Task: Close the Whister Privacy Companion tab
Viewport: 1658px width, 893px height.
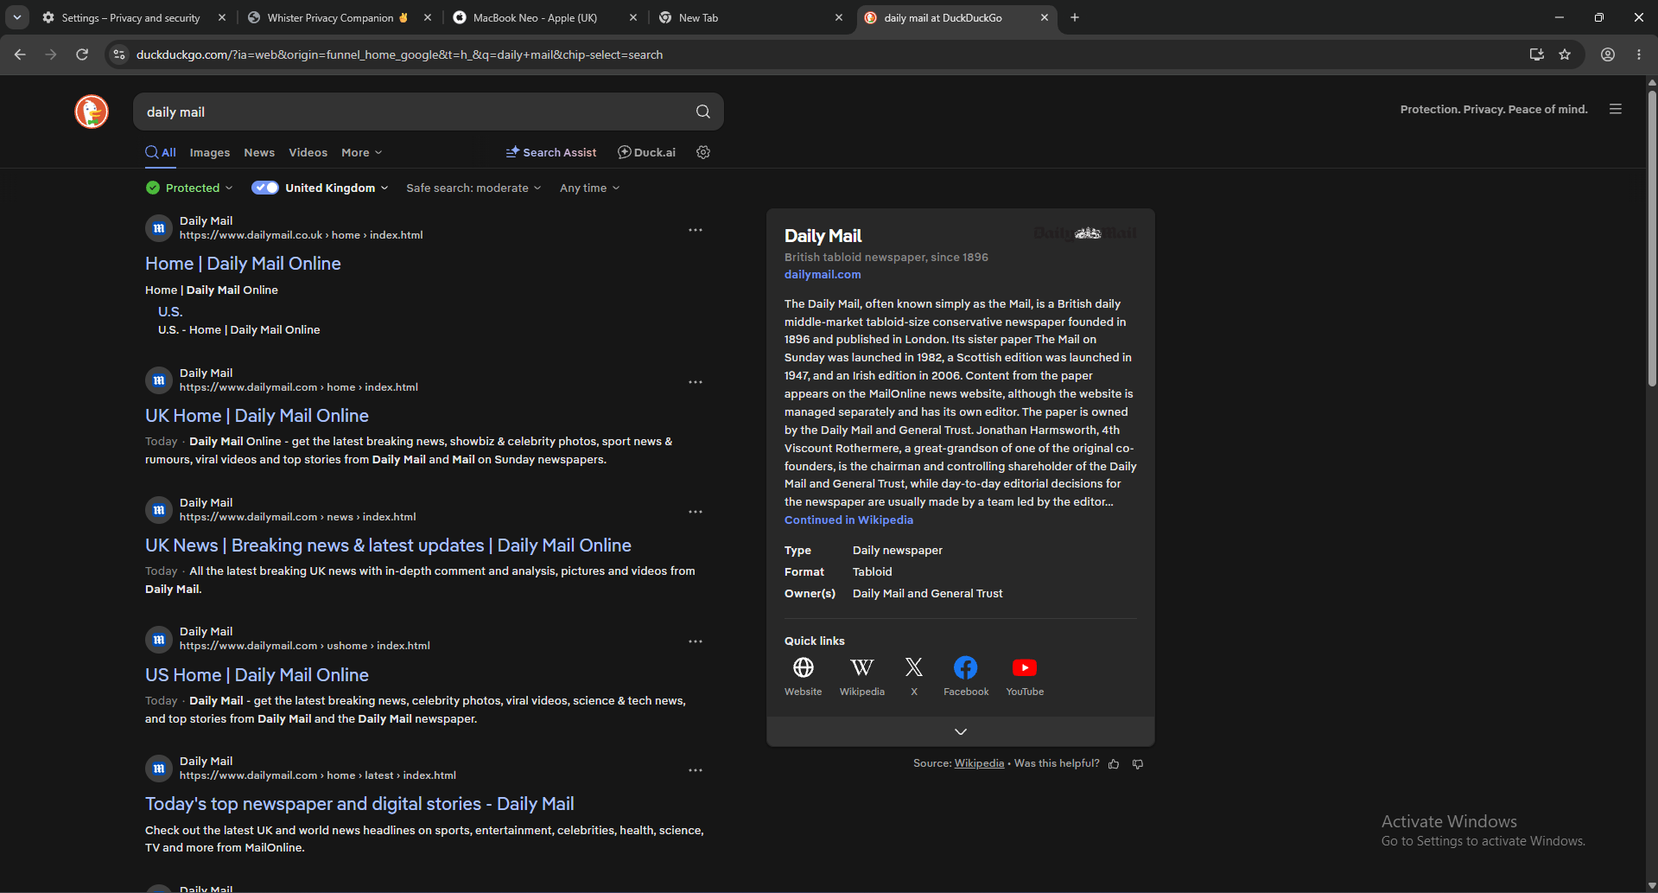Action: click(428, 17)
